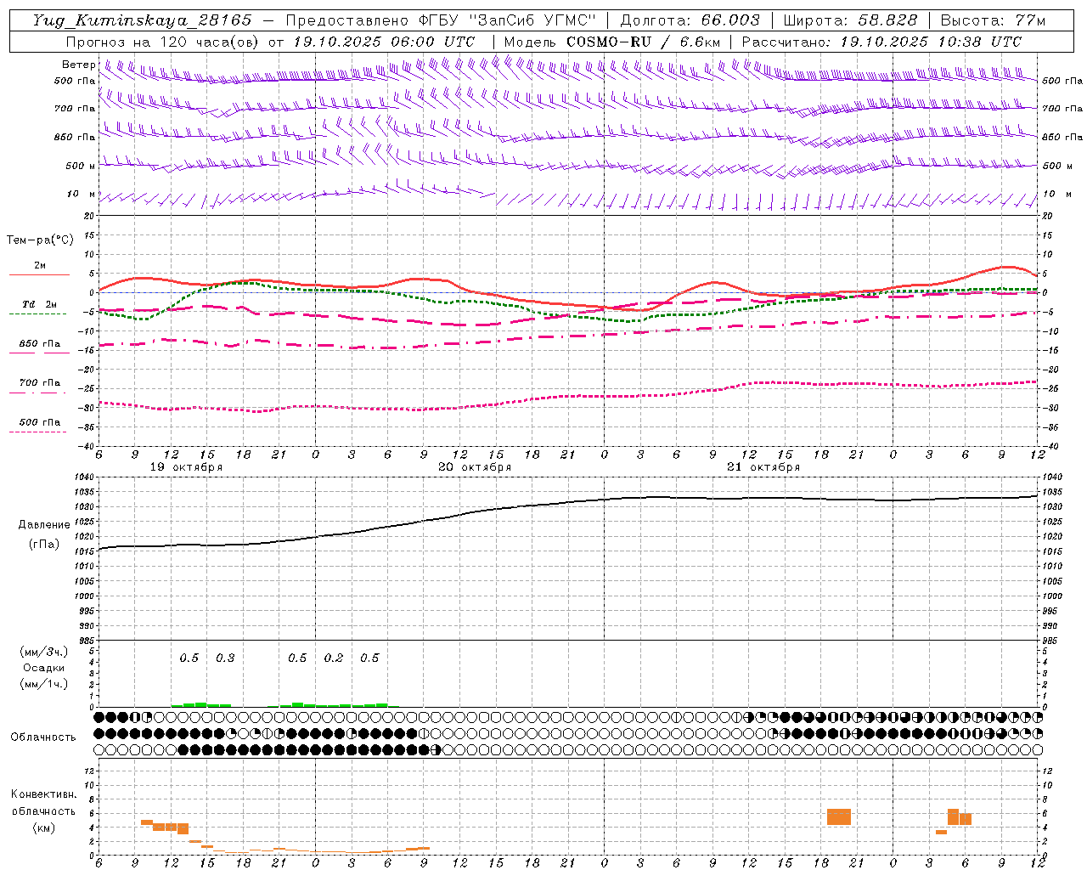Click the pink dash-dot 700 гПа legend line
Image resolution: width=1087 pixels, height=870 pixels.
click(x=37, y=392)
